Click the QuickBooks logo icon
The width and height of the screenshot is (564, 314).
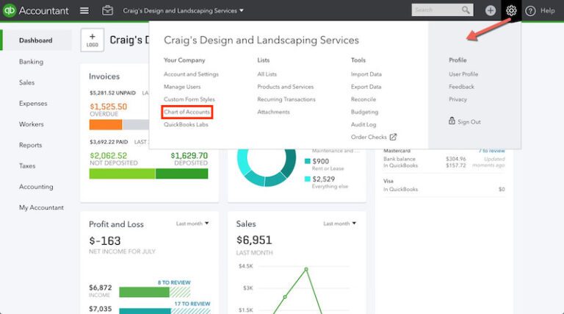(x=10, y=10)
